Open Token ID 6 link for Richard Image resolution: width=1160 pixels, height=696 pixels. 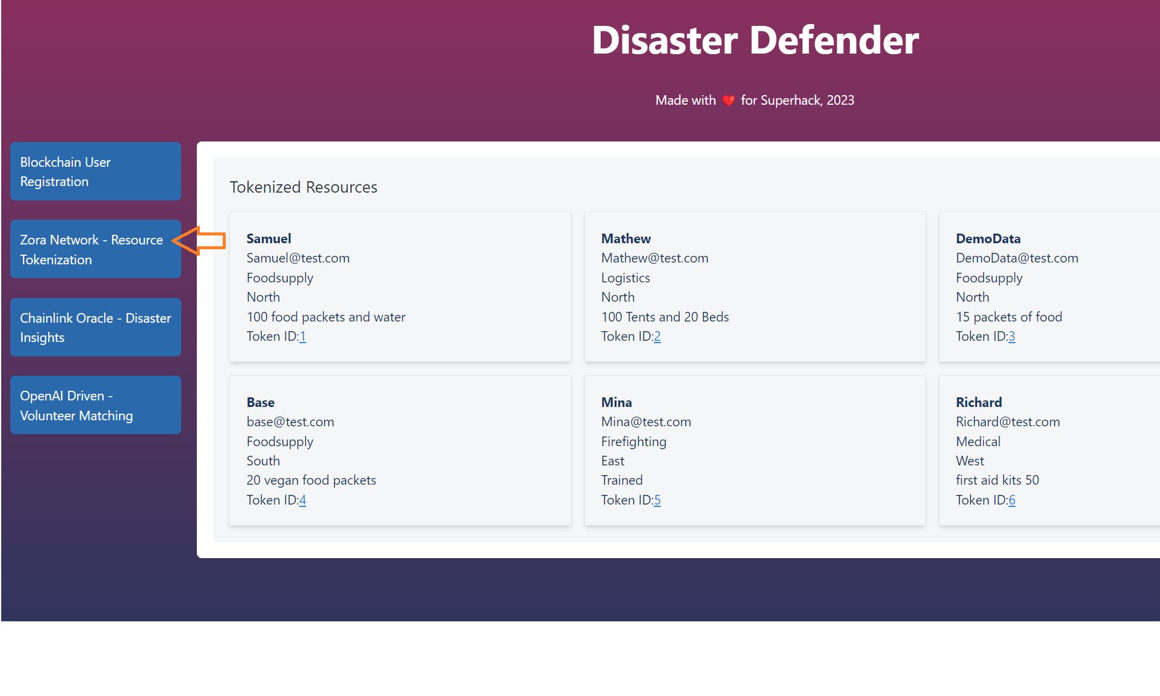[x=1012, y=500]
